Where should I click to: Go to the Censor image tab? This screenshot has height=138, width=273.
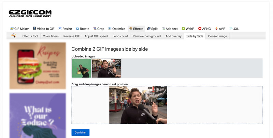(x=217, y=36)
